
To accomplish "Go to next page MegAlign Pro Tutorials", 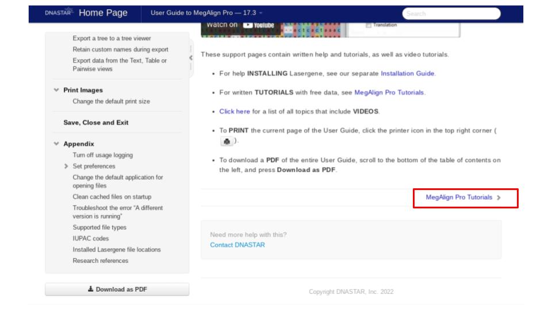I will point(463,197).
